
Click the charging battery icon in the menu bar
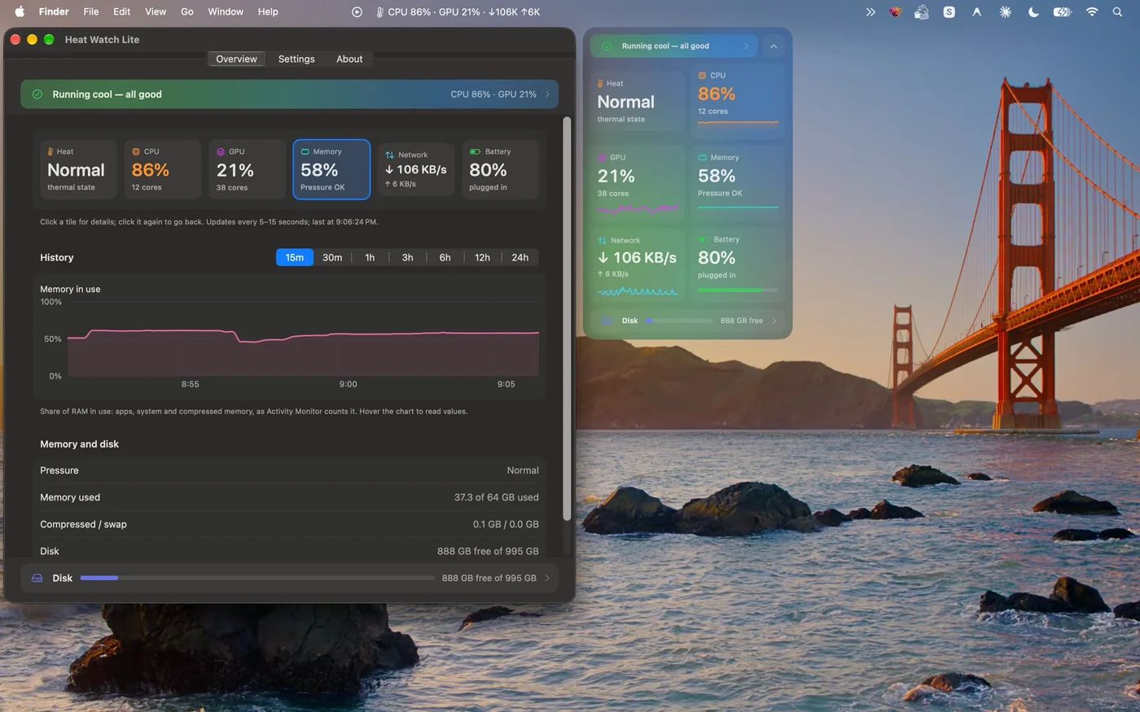pos(1062,12)
